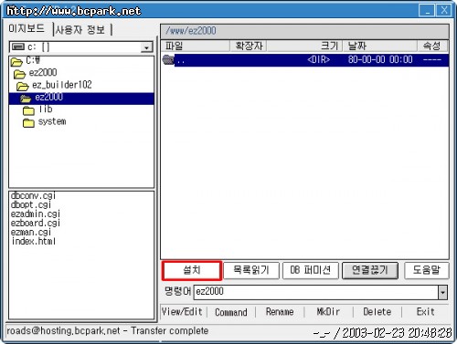Click the drive icon in the drive selector

(18, 47)
